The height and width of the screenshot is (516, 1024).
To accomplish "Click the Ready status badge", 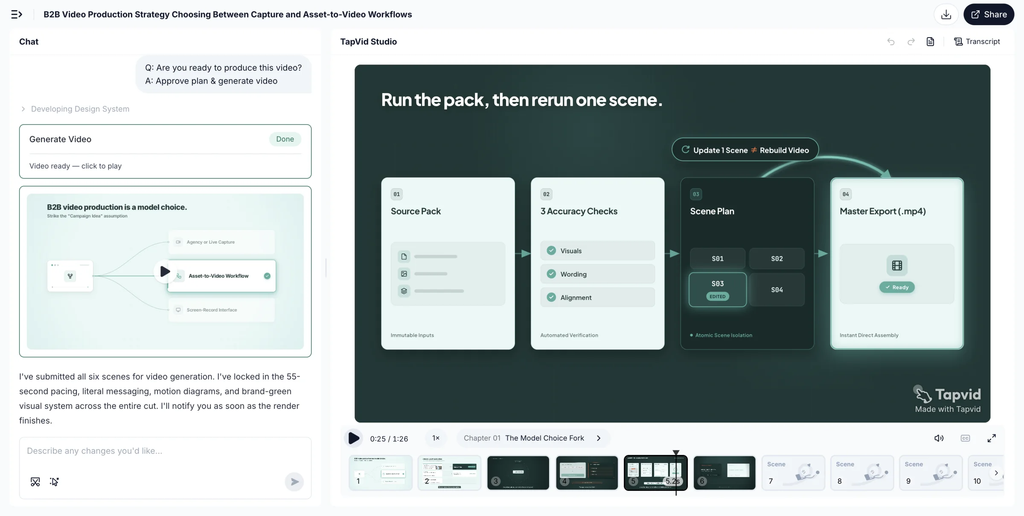I will 897,287.
